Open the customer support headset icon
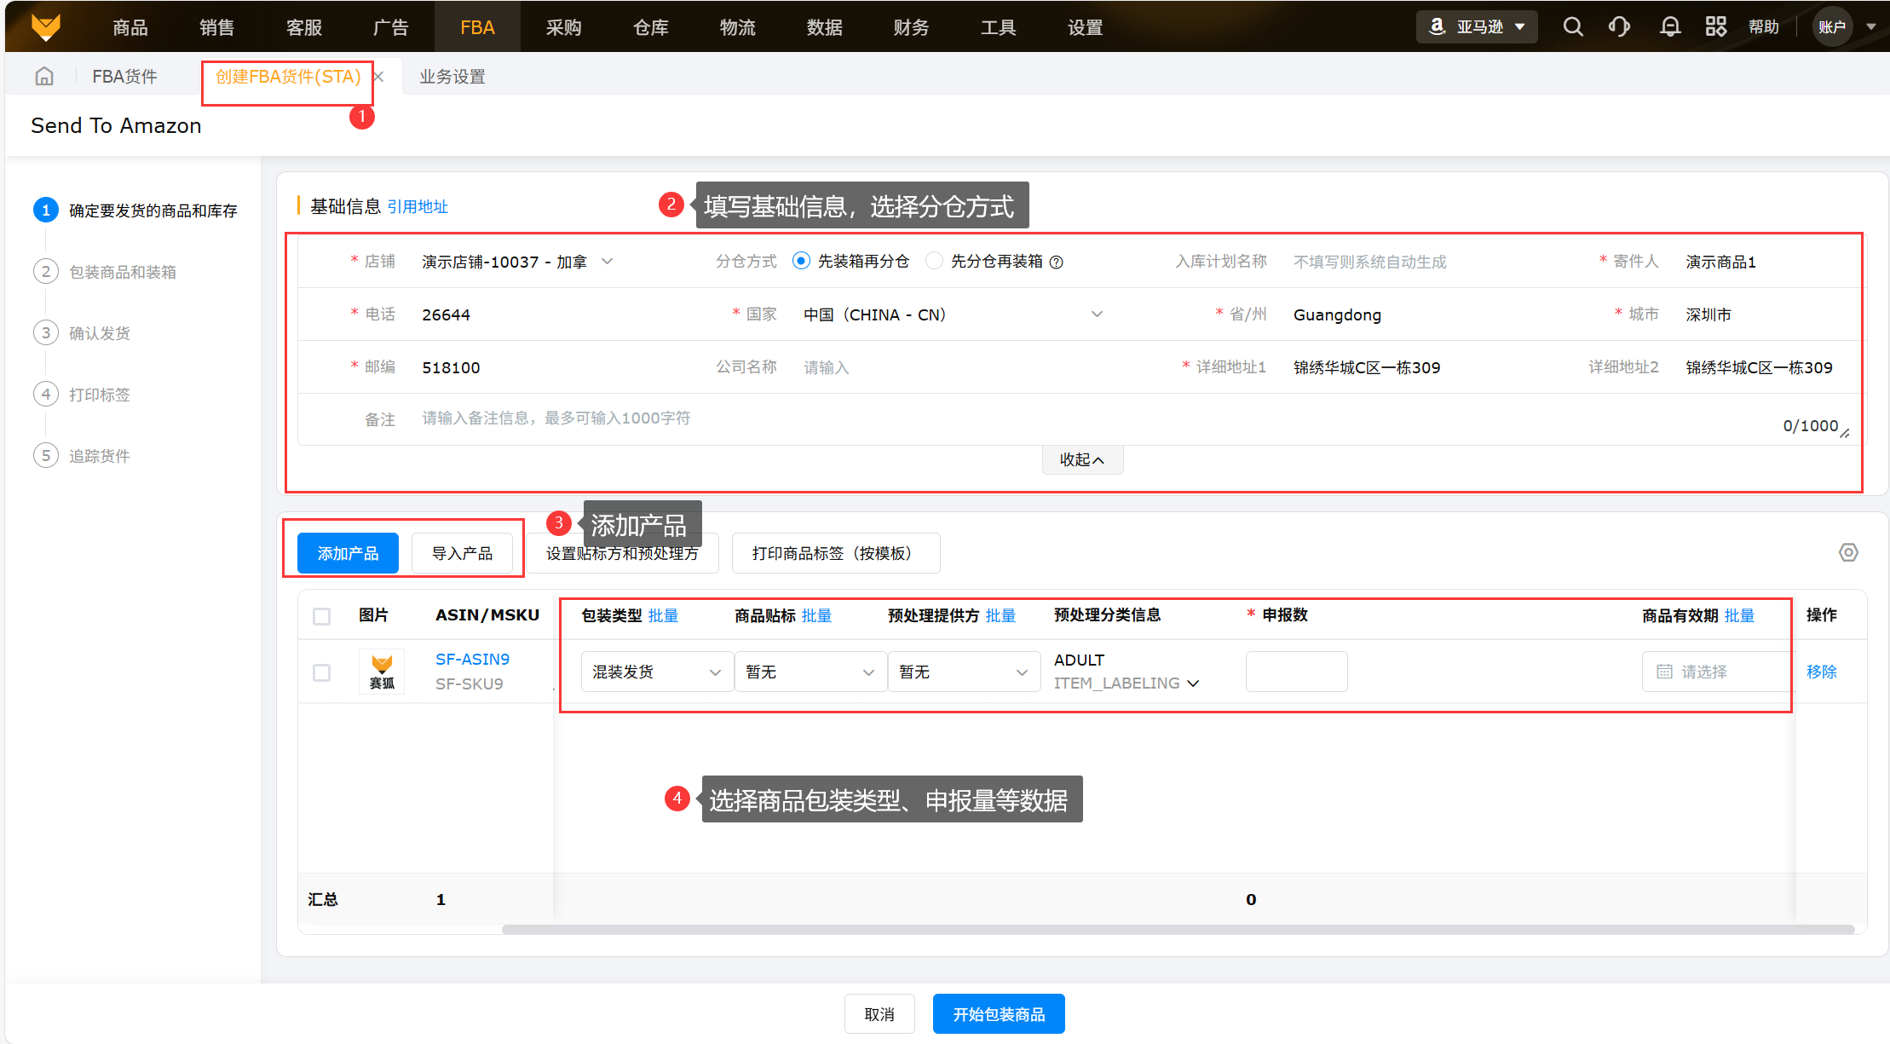This screenshot has width=1890, height=1044. point(1620,27)
